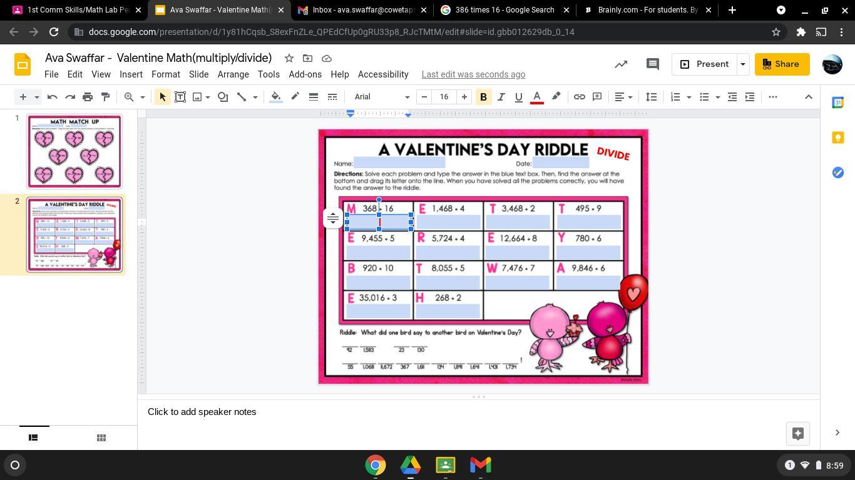Click the Insert link icon

[580, 97]
